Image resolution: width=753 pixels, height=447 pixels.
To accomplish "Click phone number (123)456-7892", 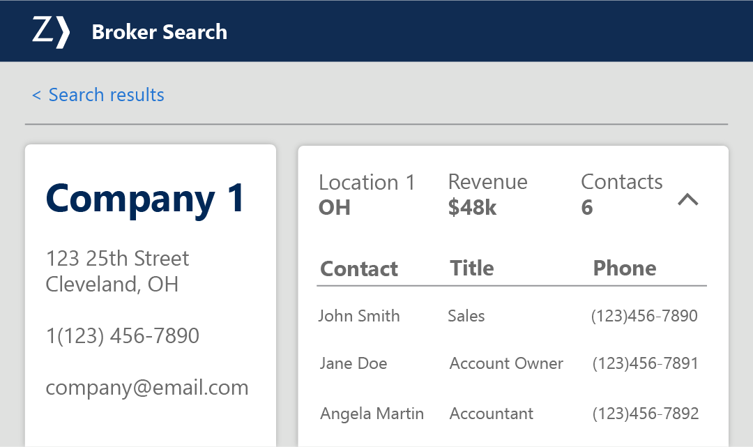I will tap(645, 414).
